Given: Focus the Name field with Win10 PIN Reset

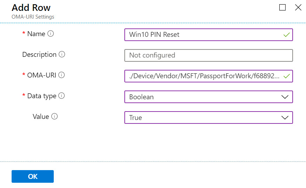Looking at the screenshot, I should 209,35.
